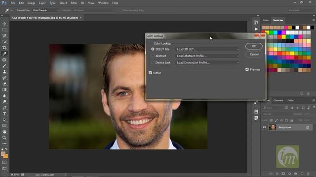Change the screen mode icon

(x=4, y=168)
